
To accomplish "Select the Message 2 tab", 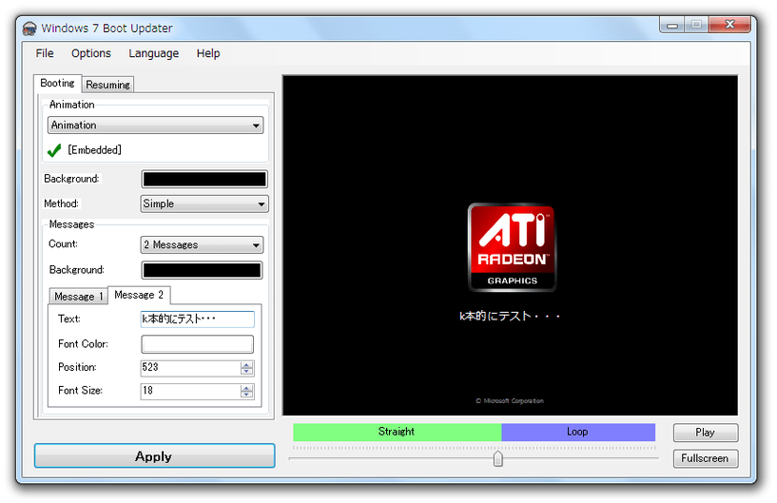I will [139, 295].
